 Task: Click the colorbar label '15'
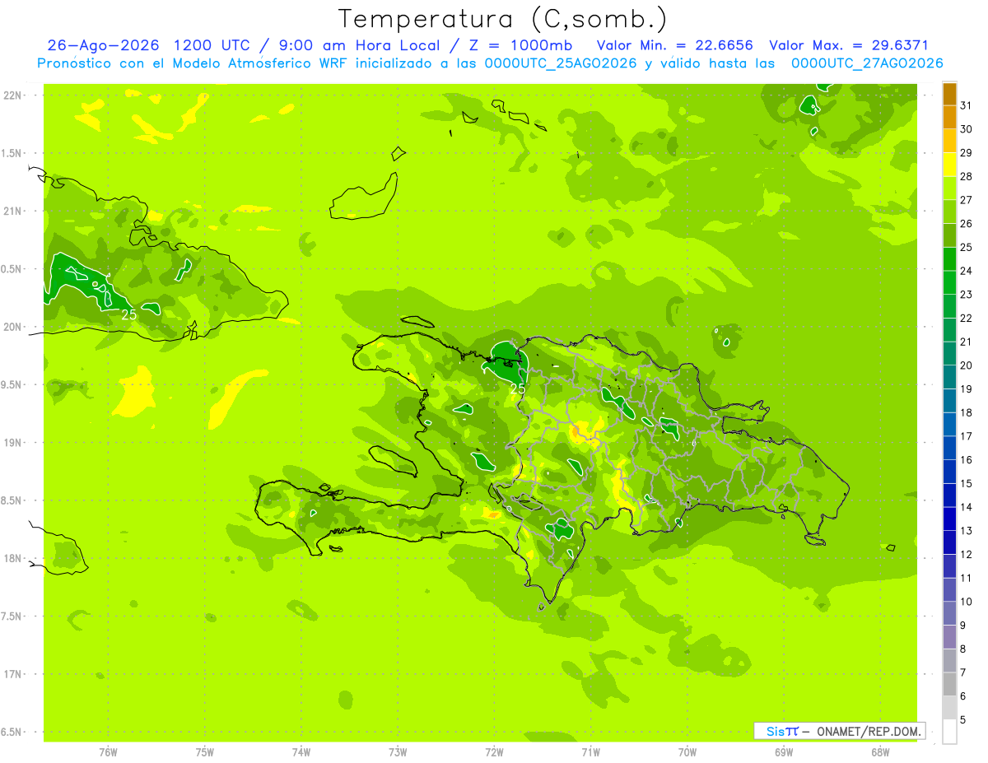[x=967, y=483]
